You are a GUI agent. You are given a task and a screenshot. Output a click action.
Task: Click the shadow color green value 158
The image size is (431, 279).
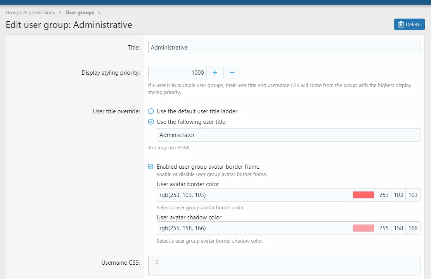(398, 228)
